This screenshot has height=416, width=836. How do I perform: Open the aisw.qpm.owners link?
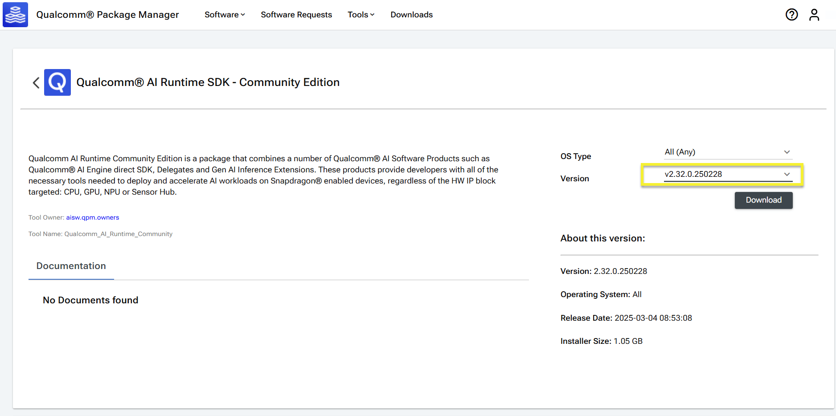pyautogui.click(x=93, y=217)
